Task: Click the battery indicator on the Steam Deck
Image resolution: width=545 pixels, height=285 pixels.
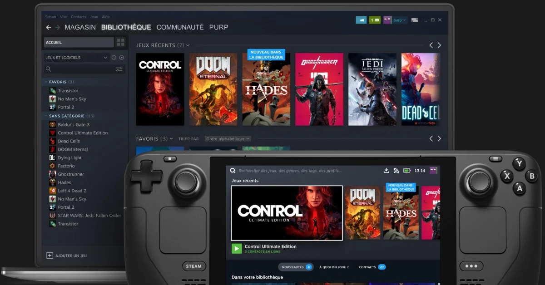Action: click(406, 171)
